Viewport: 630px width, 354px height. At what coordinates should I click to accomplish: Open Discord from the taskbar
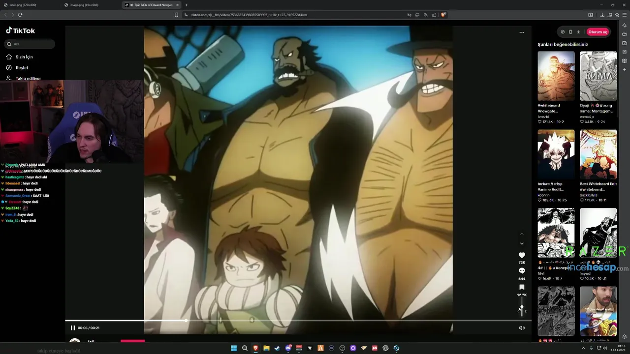click(x=288, y=348)
